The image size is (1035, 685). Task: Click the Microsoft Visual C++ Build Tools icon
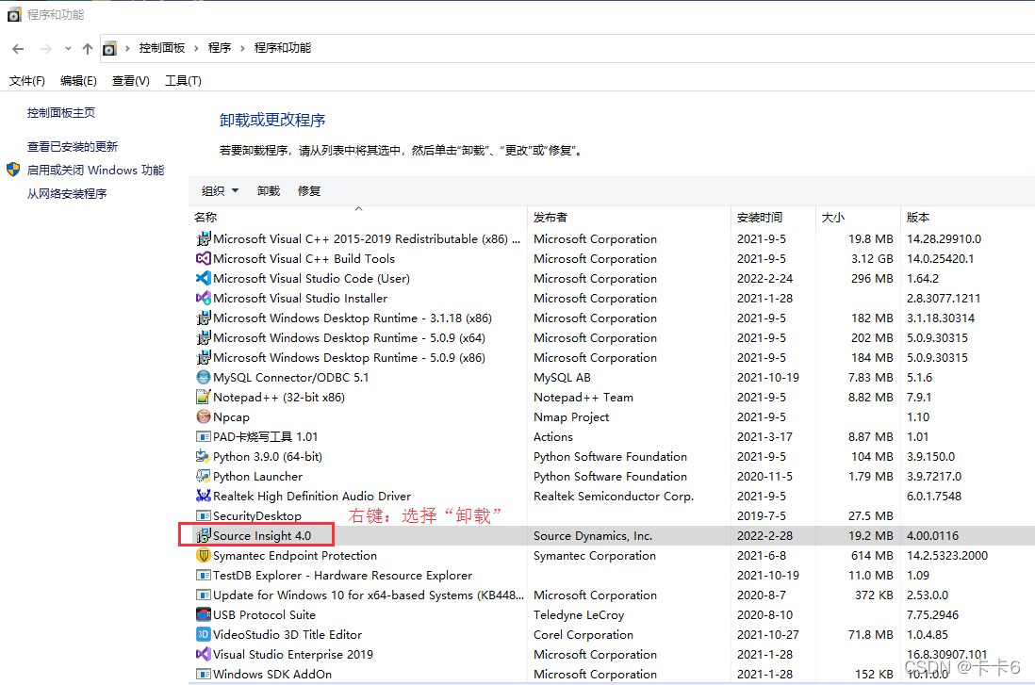coord(204,259)
